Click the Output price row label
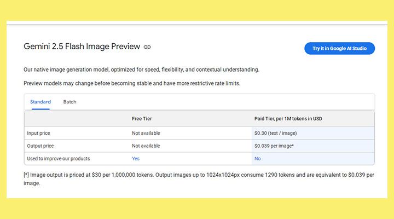 [x=40, y=146]
